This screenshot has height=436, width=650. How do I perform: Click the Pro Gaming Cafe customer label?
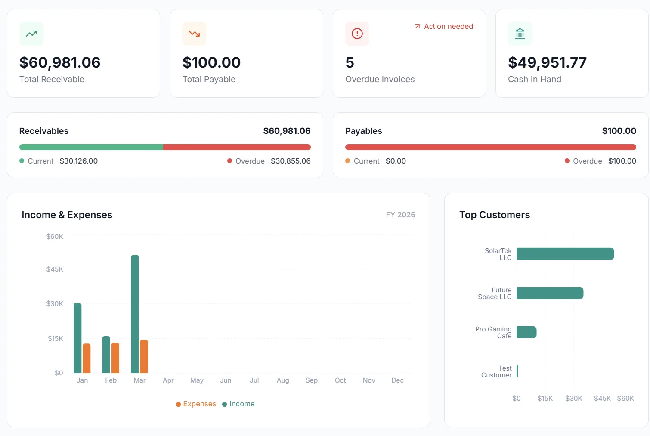(x=493, y=332)
